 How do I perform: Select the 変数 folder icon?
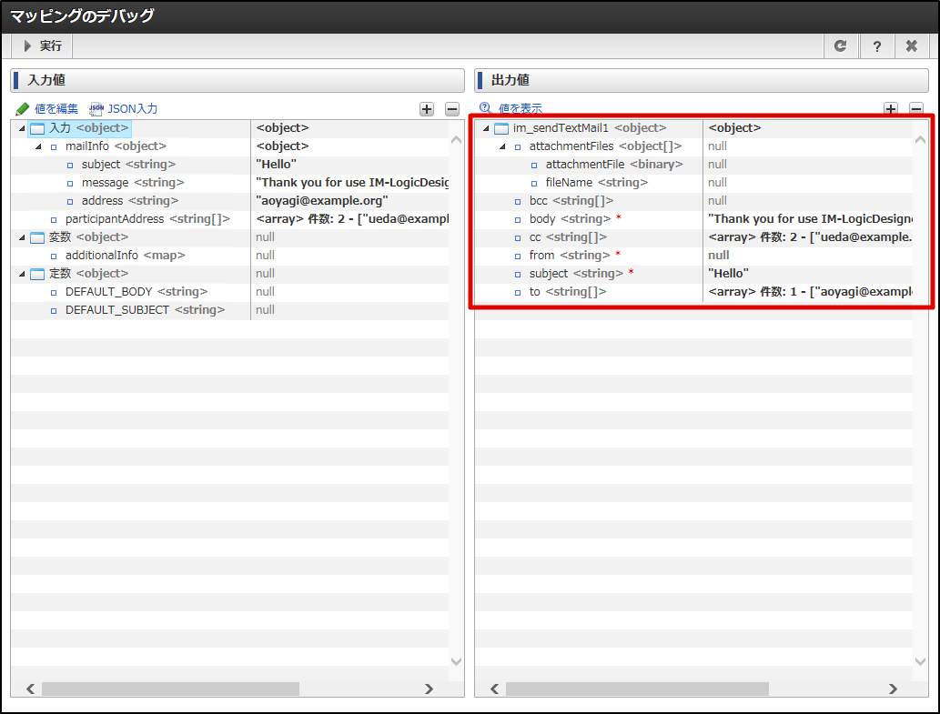[37, 237]
